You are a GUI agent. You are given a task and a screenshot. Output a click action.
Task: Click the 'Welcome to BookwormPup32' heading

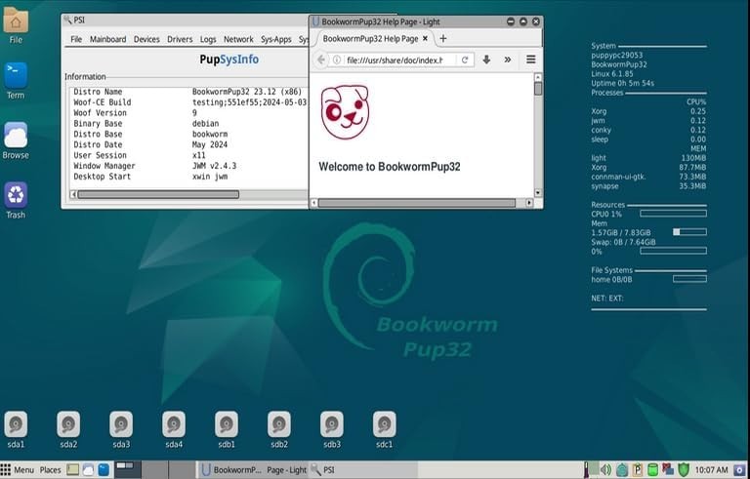pos(390,167)
